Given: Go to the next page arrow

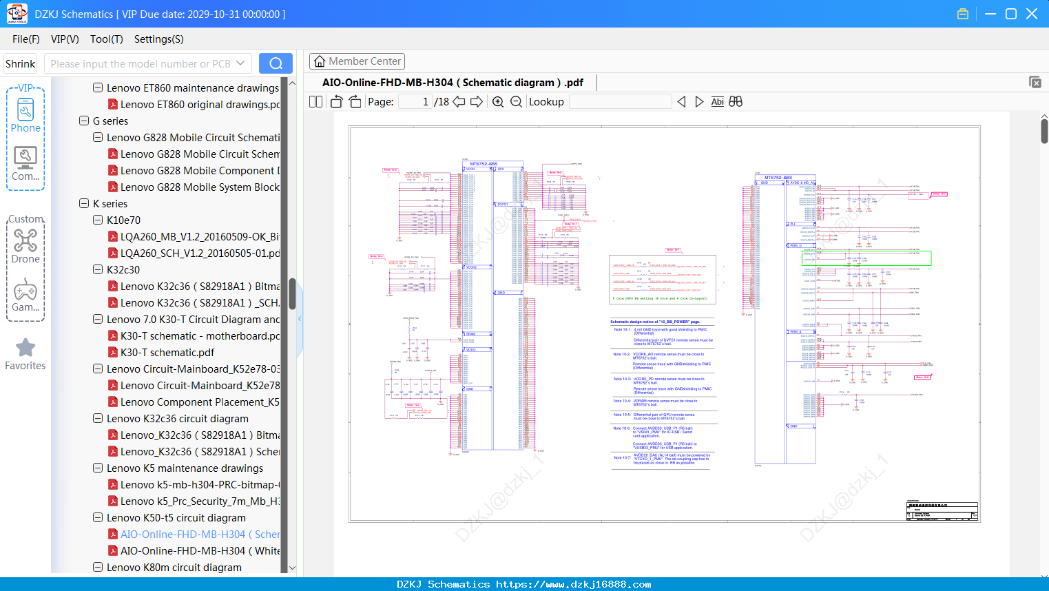Looking at the screenshot, I should pos(477,101).
